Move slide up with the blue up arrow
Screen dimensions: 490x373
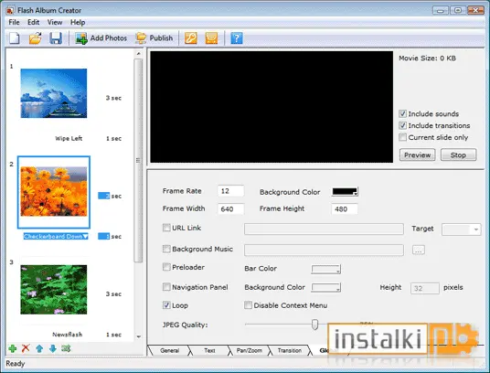[39, 348]
